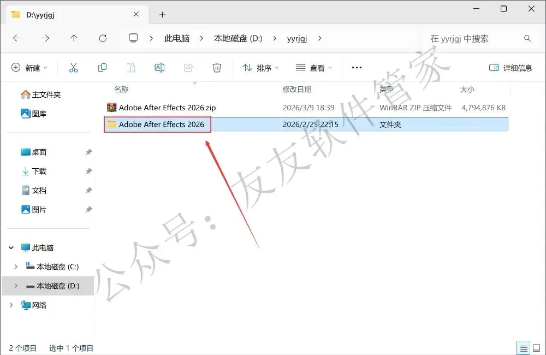Click 此电脑 in the address breadcrumb
The image size is (546, 355).
click(177, 38)
